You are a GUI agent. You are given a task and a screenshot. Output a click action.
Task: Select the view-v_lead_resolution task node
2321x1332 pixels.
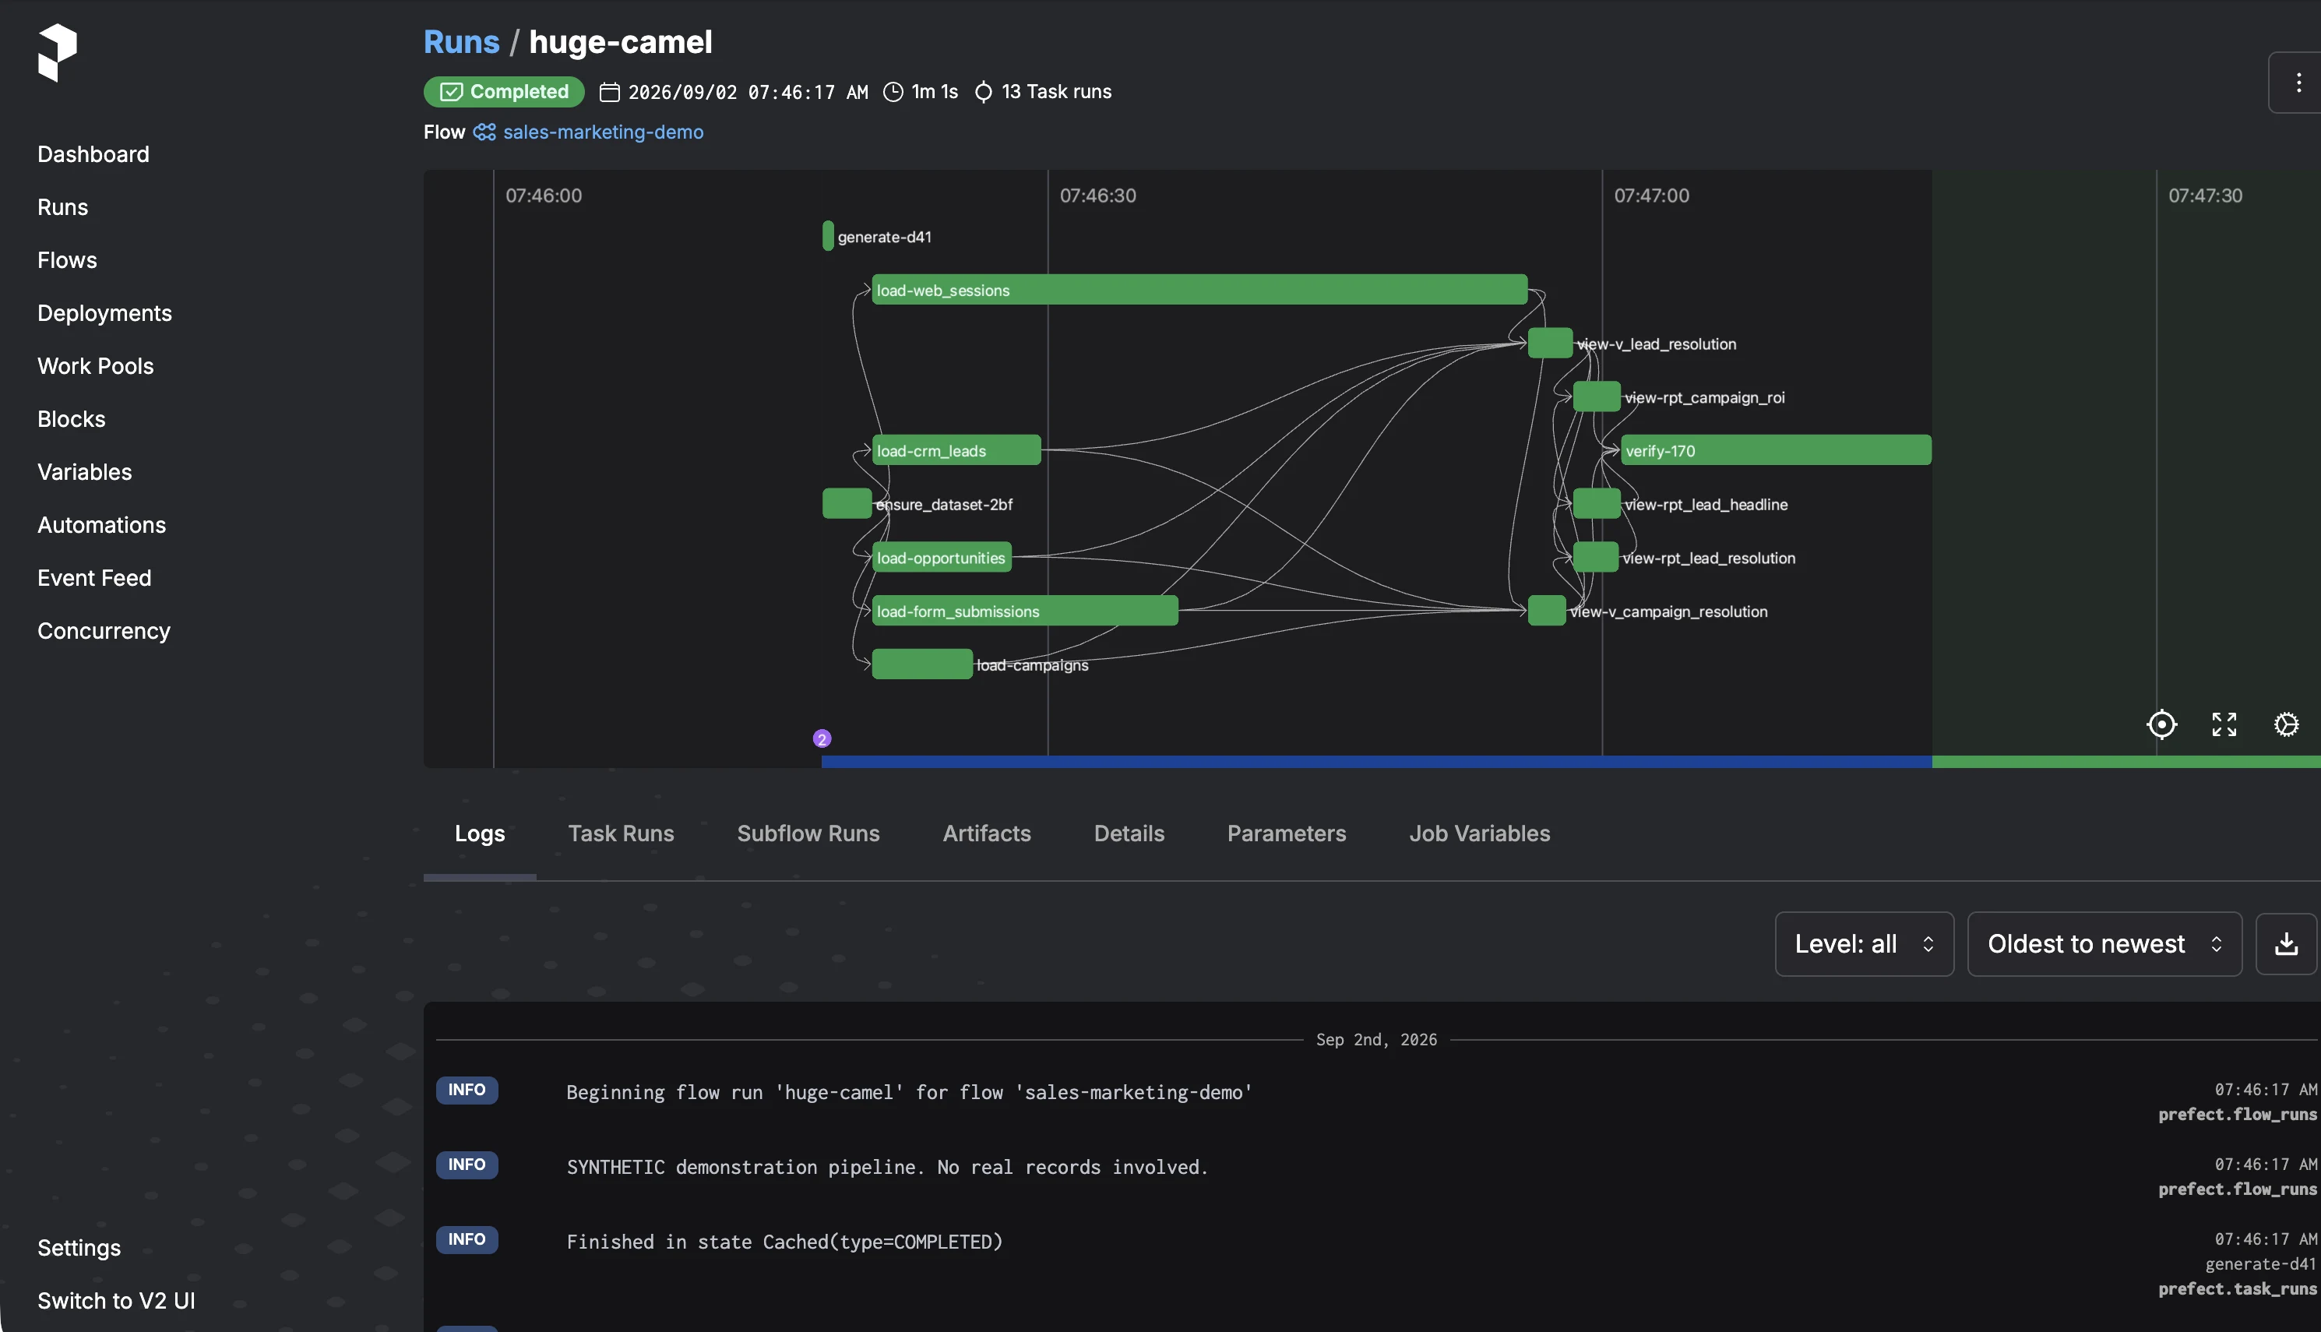coord(1550,343)
